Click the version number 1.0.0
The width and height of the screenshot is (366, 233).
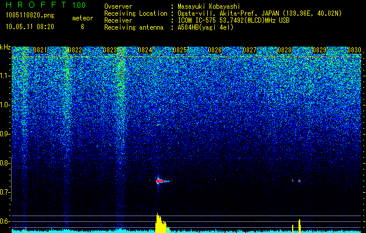point(79,5)
